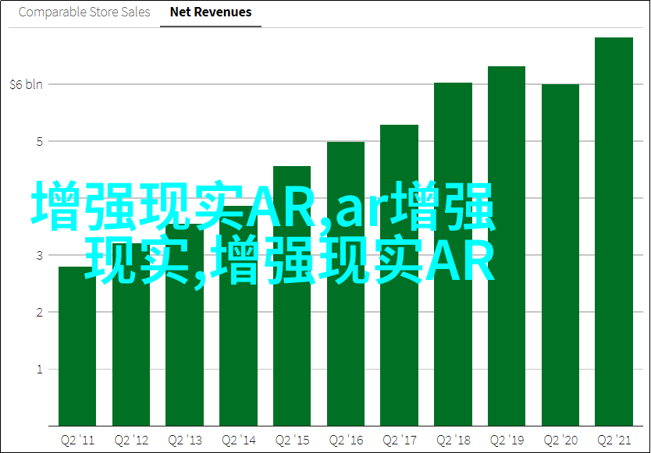Click the Q2 '11 revenue bar
Screen dimensions: 651x453
(77, 346)
